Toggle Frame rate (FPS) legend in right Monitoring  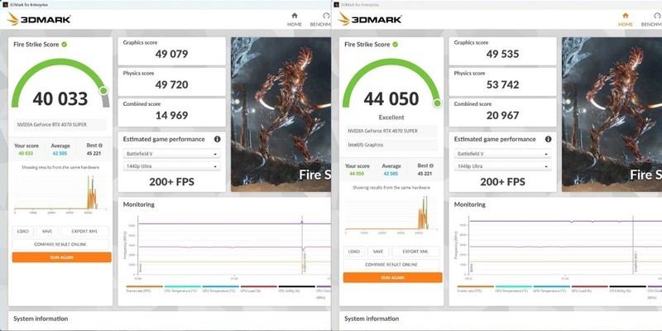(x=475, y=289)
